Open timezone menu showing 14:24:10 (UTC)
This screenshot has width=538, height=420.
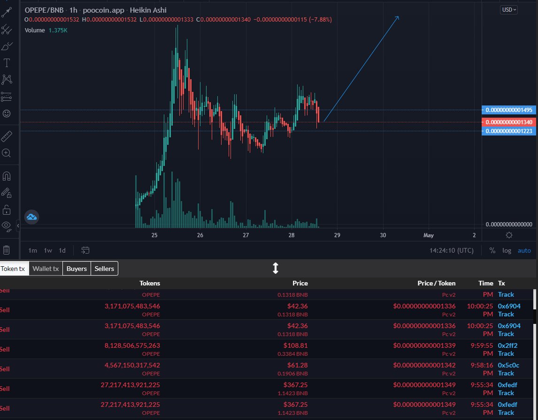point(452,250)
